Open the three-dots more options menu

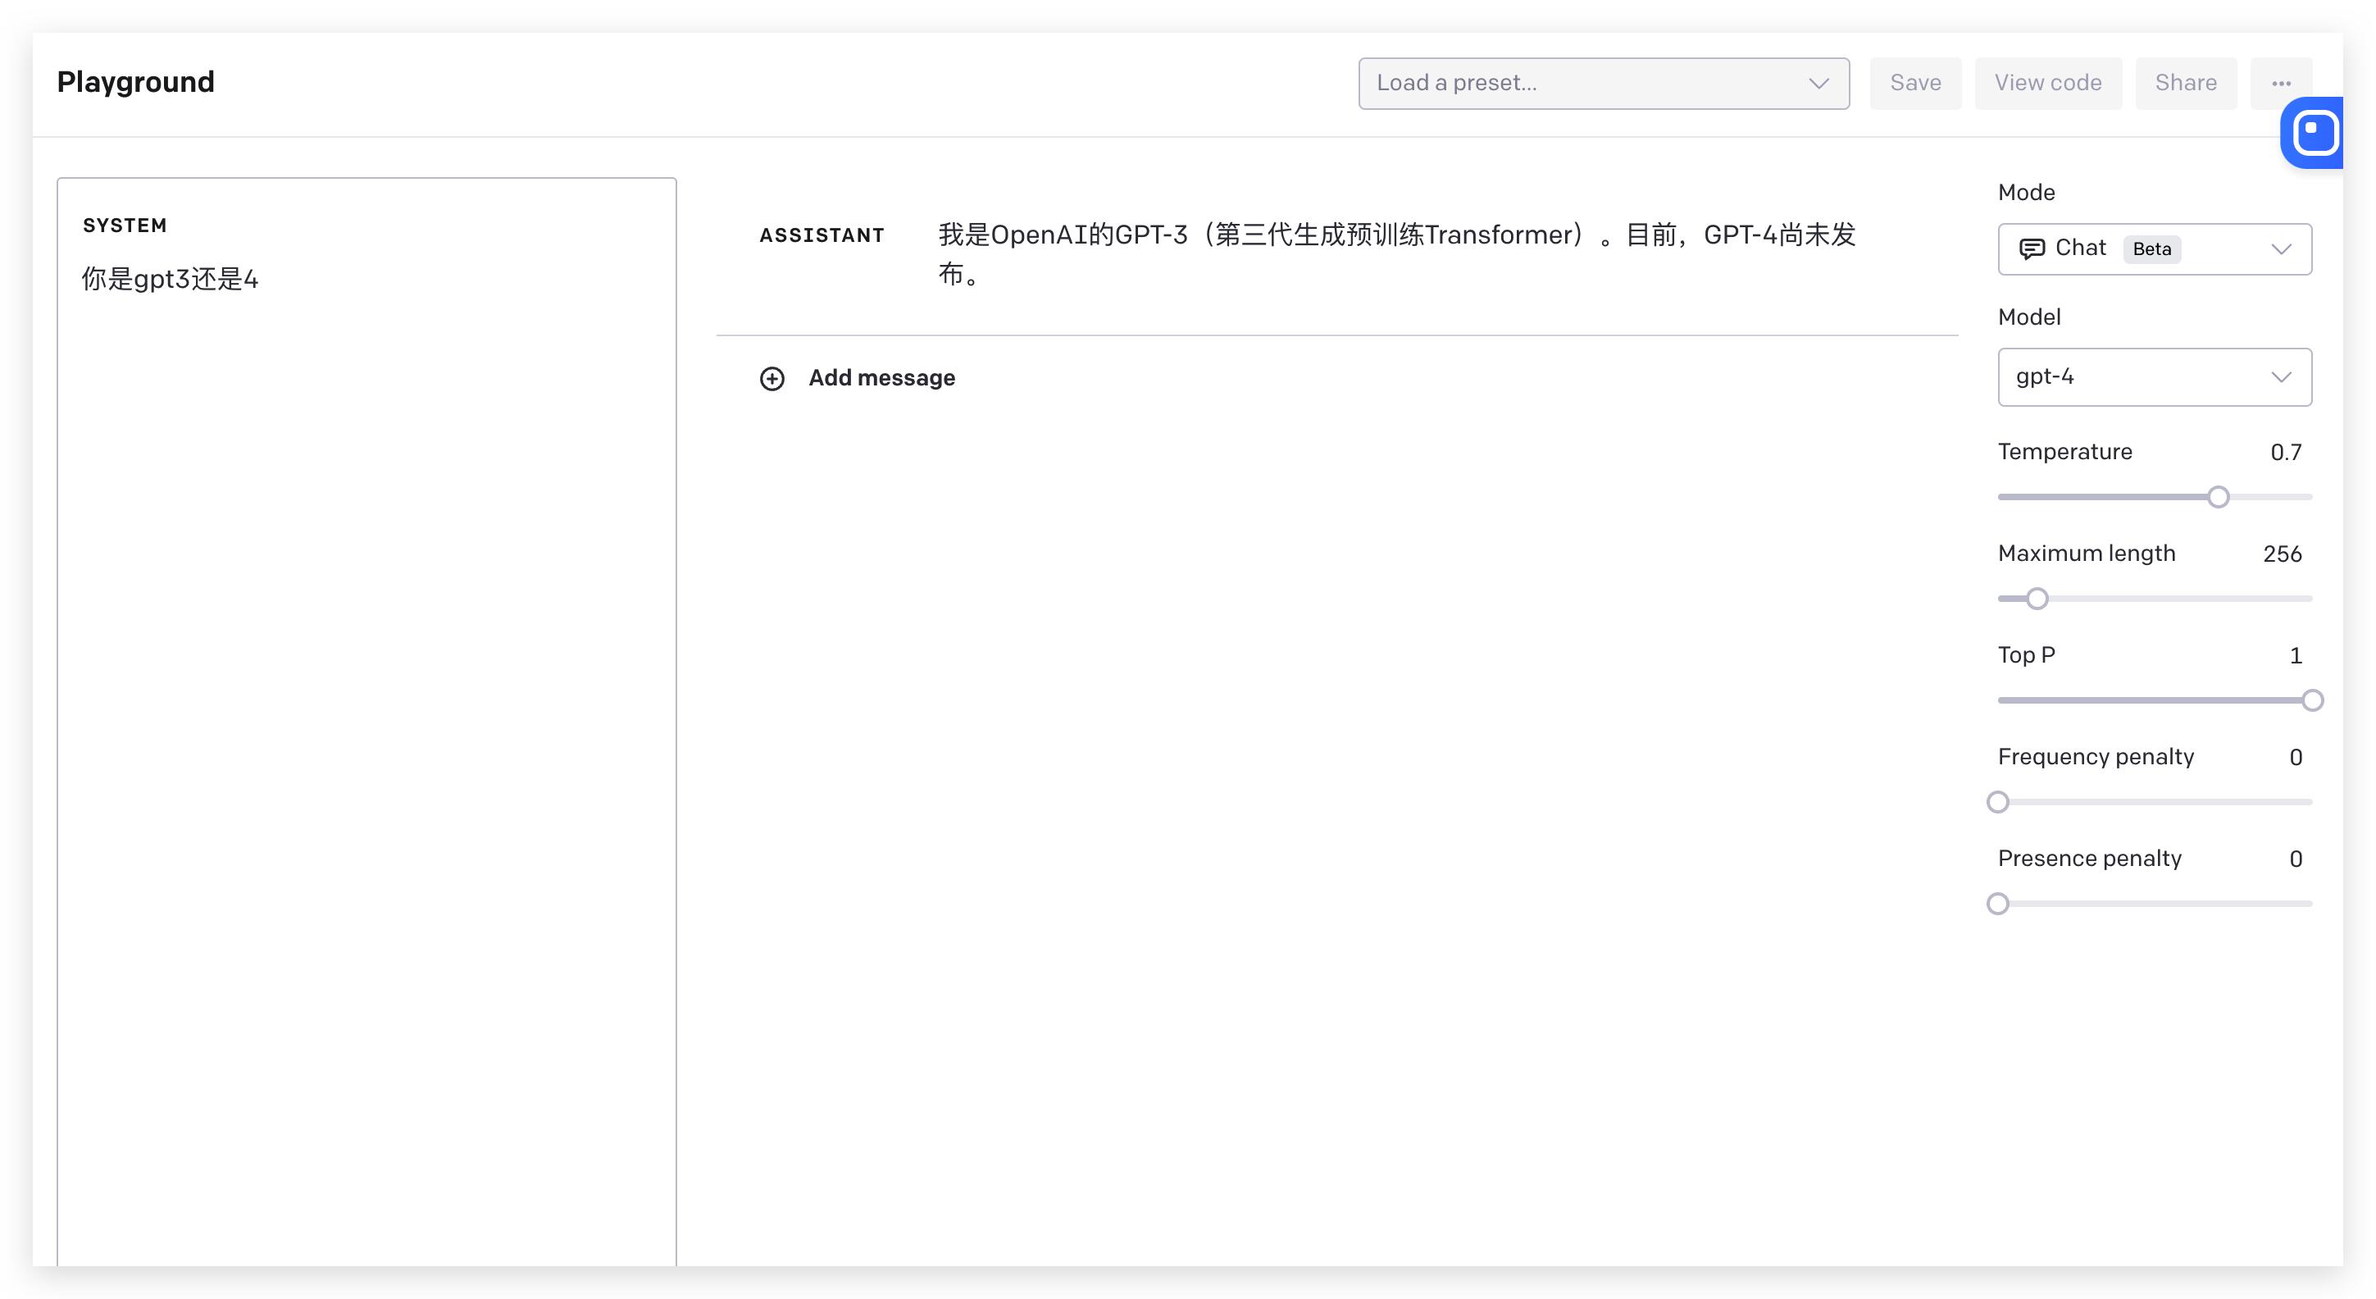[x=2280, y=83]
